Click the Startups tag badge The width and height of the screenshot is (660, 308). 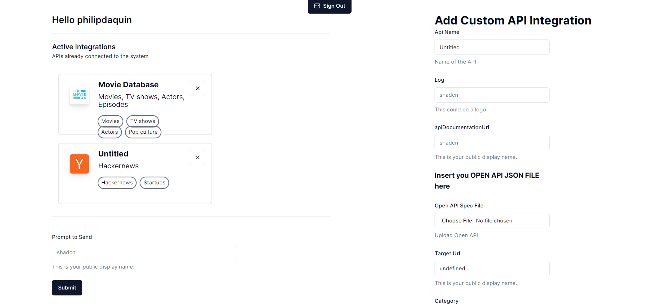(154, 183)
